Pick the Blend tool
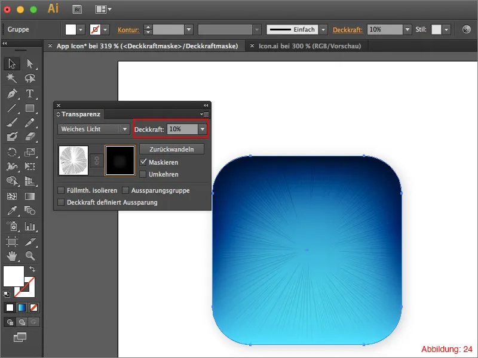 (x=29, y=211)
